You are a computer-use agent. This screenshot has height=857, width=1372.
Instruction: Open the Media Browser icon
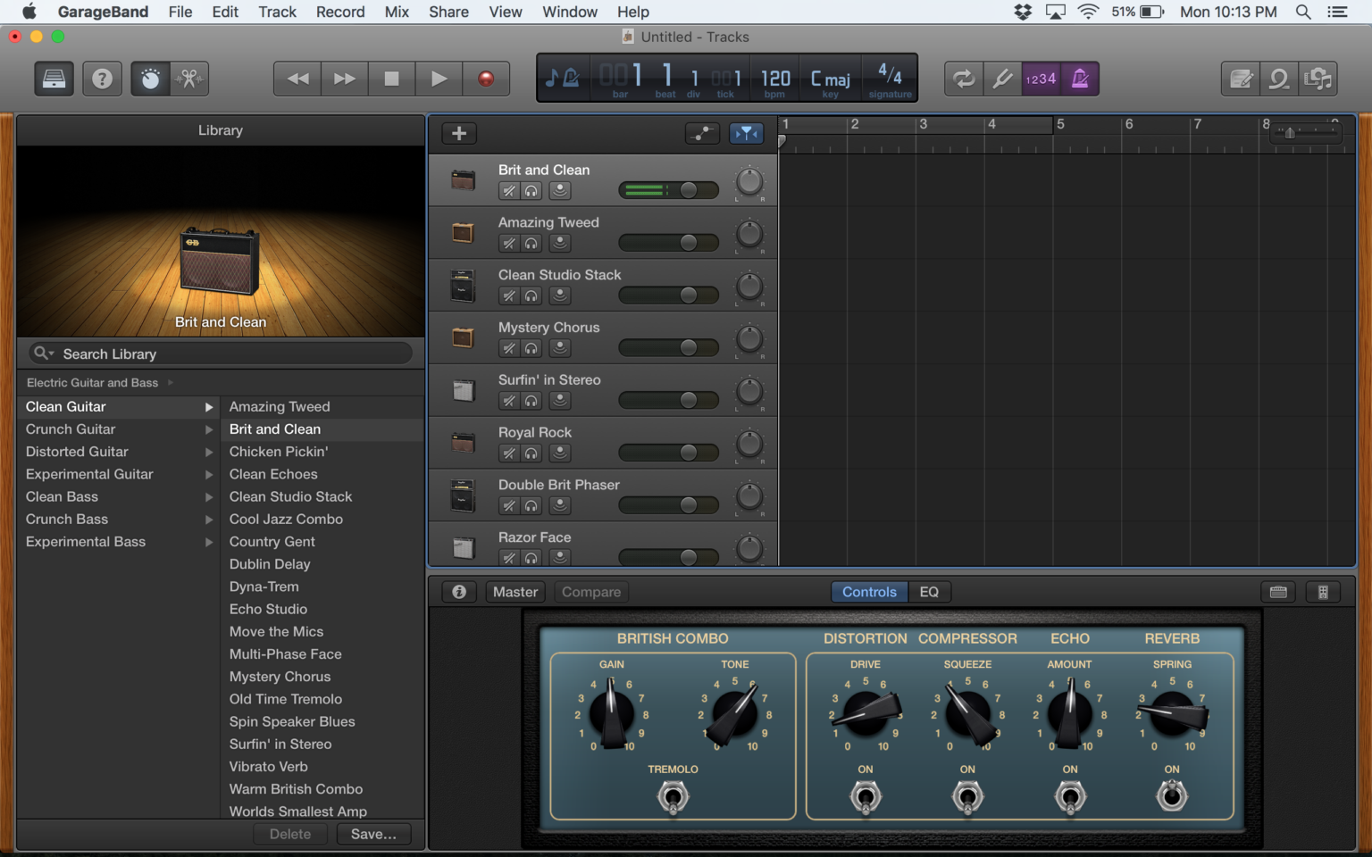click(x=1318, y=79)
